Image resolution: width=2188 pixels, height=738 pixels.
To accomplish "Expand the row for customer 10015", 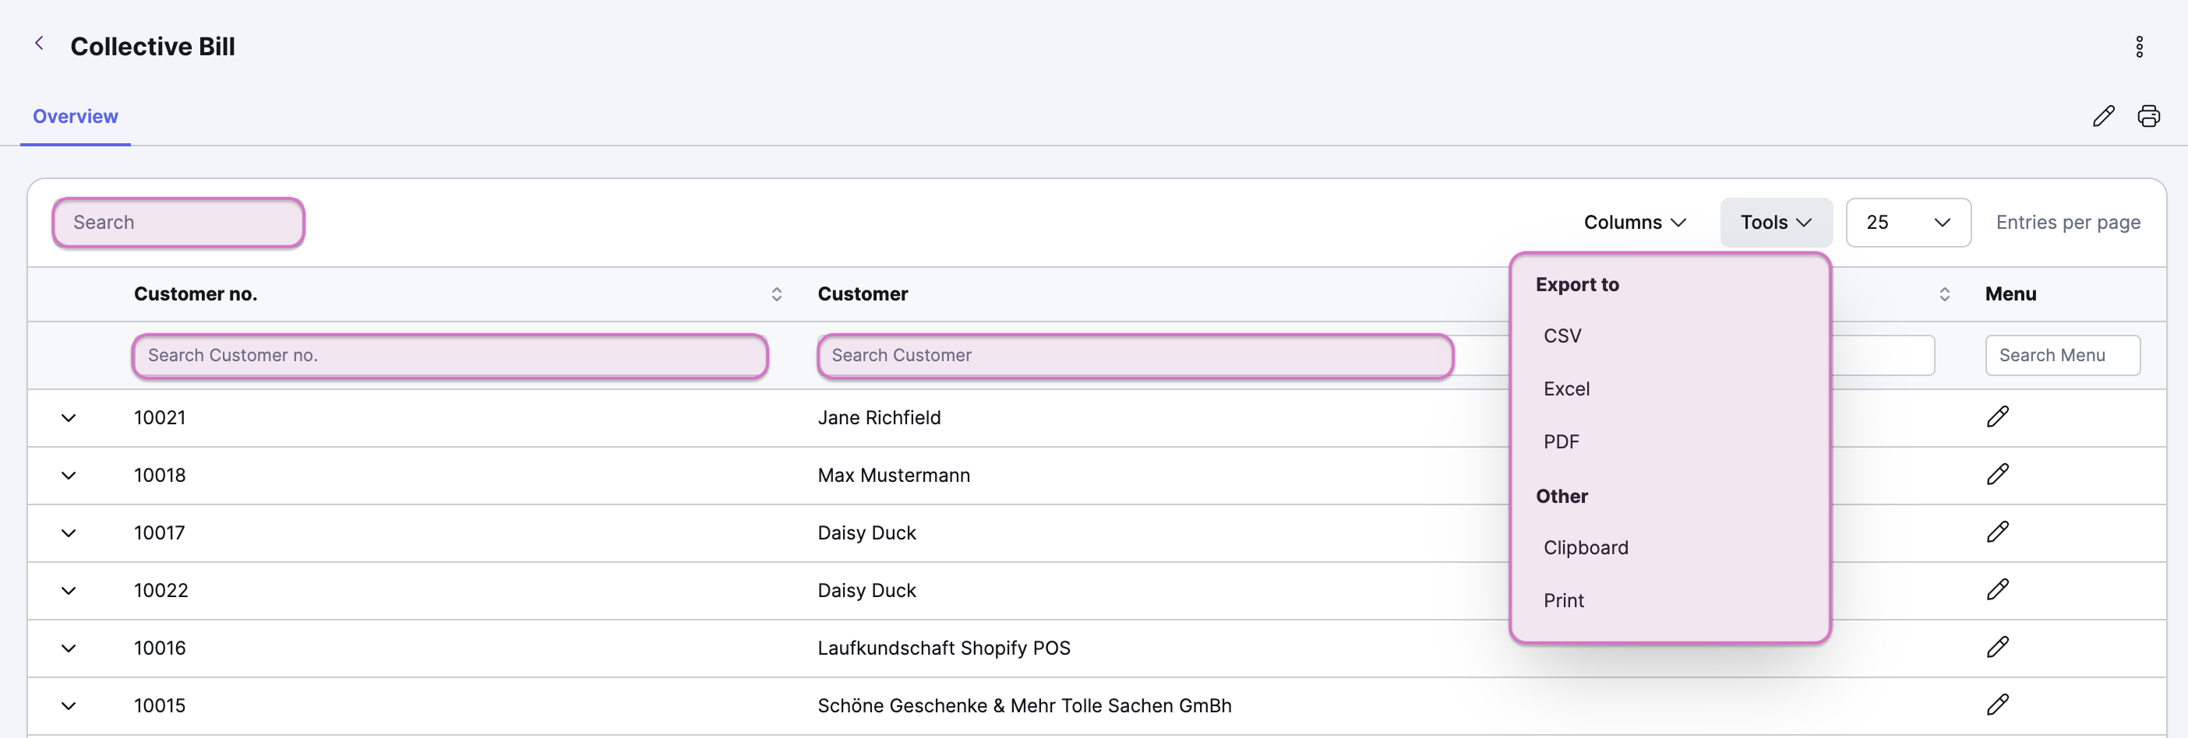I will (x=69, y=707).
